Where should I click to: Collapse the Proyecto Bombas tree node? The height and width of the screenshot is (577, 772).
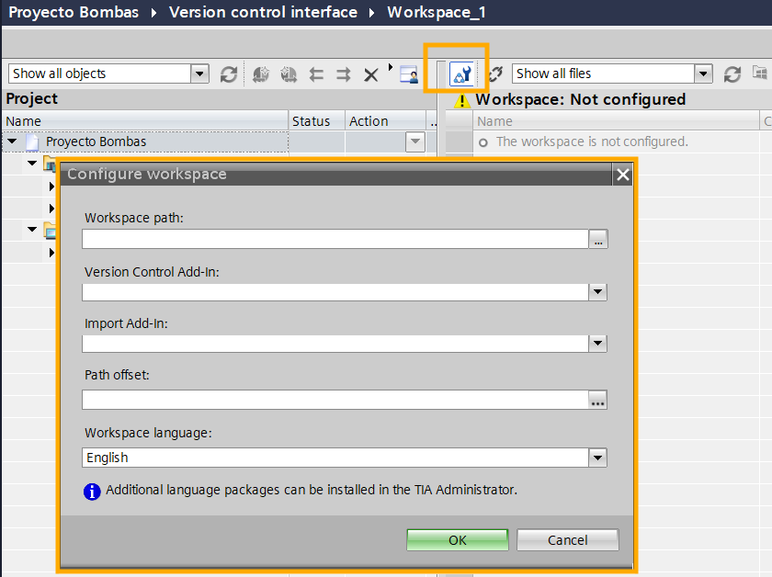pyautogui.click(x=12, y=141)
